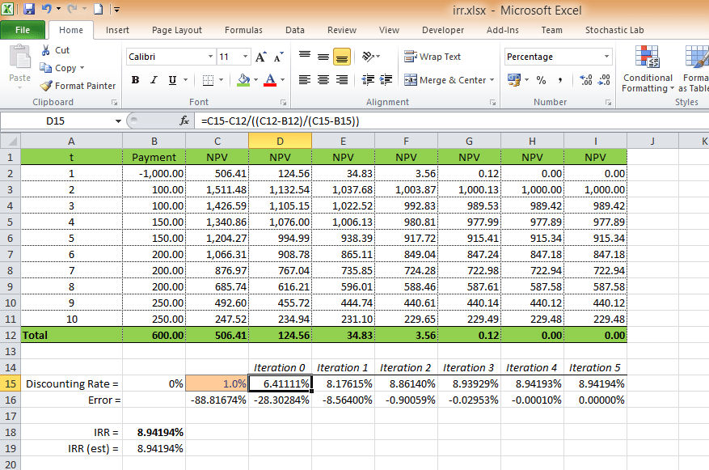Open the font size dropdown arrow

[245, 57]
